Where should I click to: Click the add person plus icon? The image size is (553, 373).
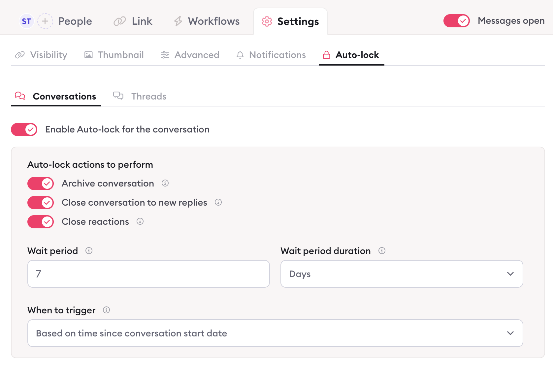(45, 21)
